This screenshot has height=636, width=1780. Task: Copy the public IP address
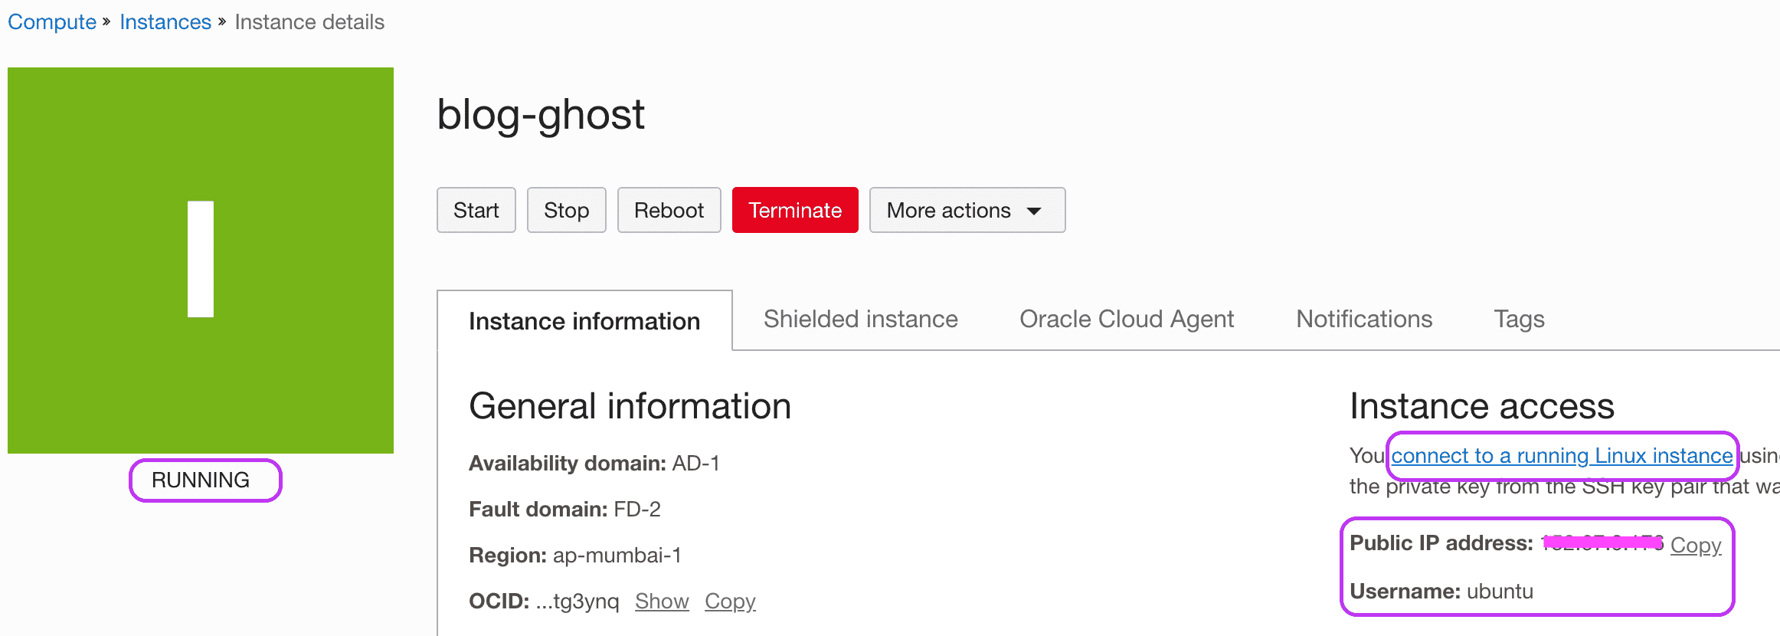1696,545
